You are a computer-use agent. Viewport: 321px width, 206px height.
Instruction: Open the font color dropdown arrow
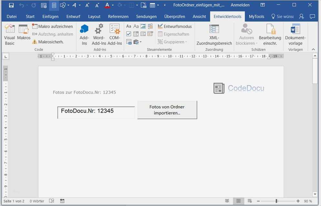[x=113, y=5]
